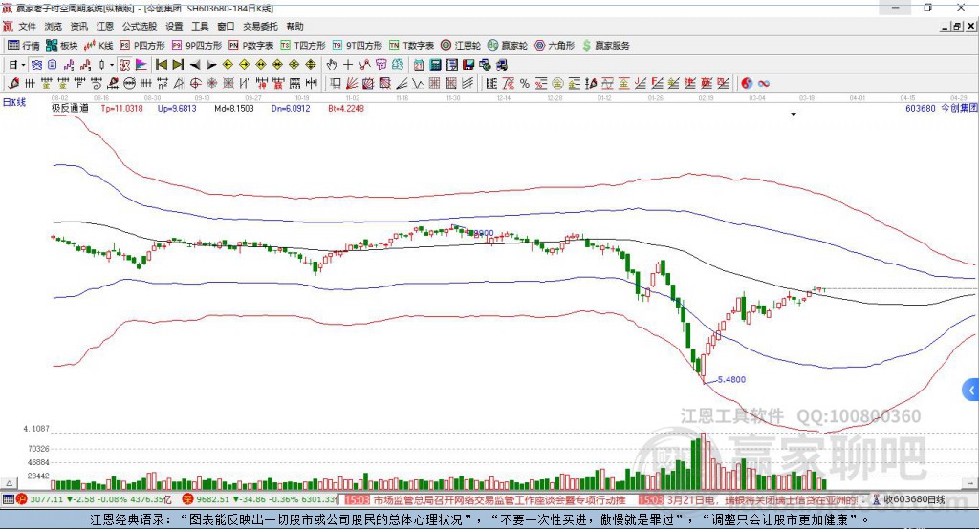Viewport: 979px width, 529px height.
Task: Click the Up=9.6813 value
Action: click(x=177, y=108)
